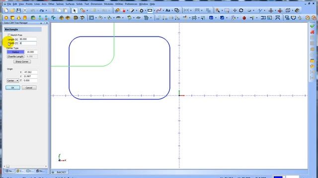
Task: Choose the circle/arc tool icon
Action: [x=142, y=10]
